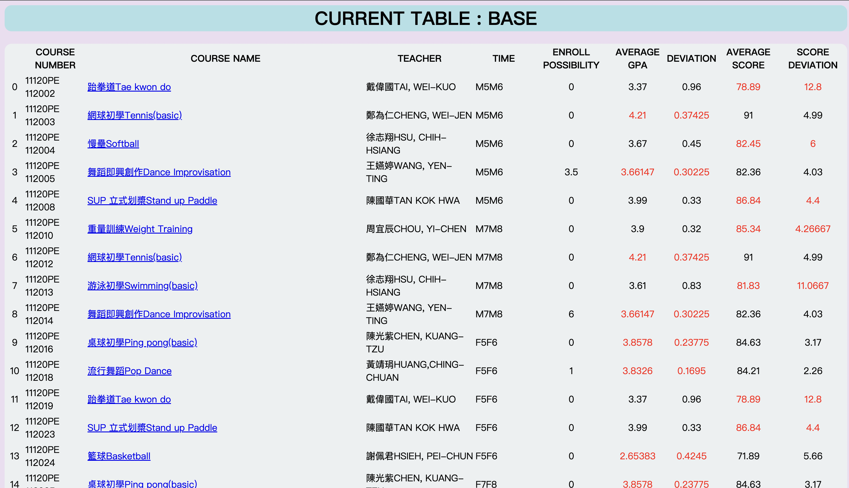Image resolution: width=849 pixels, height=488 pixels.
Task: Click teacher 黃靖琄HUANG,CHING-CHUAN
Action: [x=415, y=371]
